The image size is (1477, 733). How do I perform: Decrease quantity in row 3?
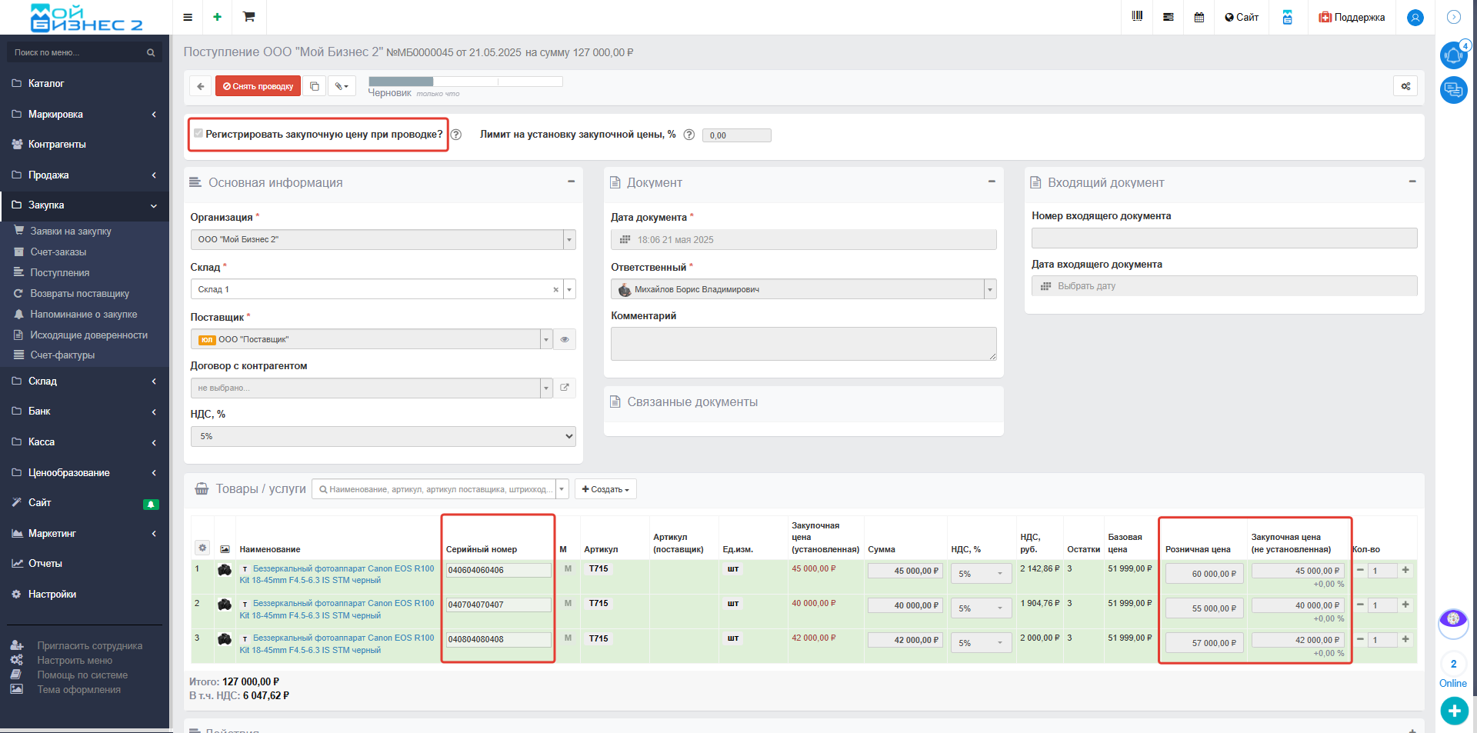(1360, 639)
